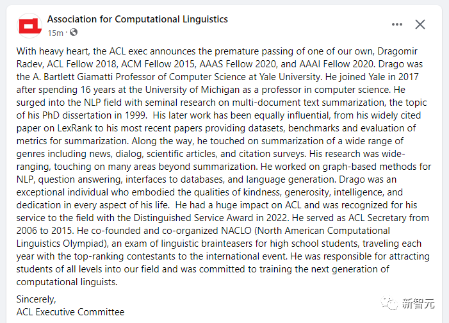Screen dimensions: 449x323
Task: Click the words computational linguists at end
Action: point(67,281)
